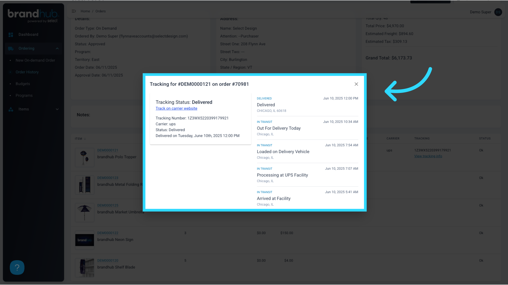The height and width of the screenshot is (285, 508).
Task: Click the DS user avatar icon
Action: pos(498,12)
